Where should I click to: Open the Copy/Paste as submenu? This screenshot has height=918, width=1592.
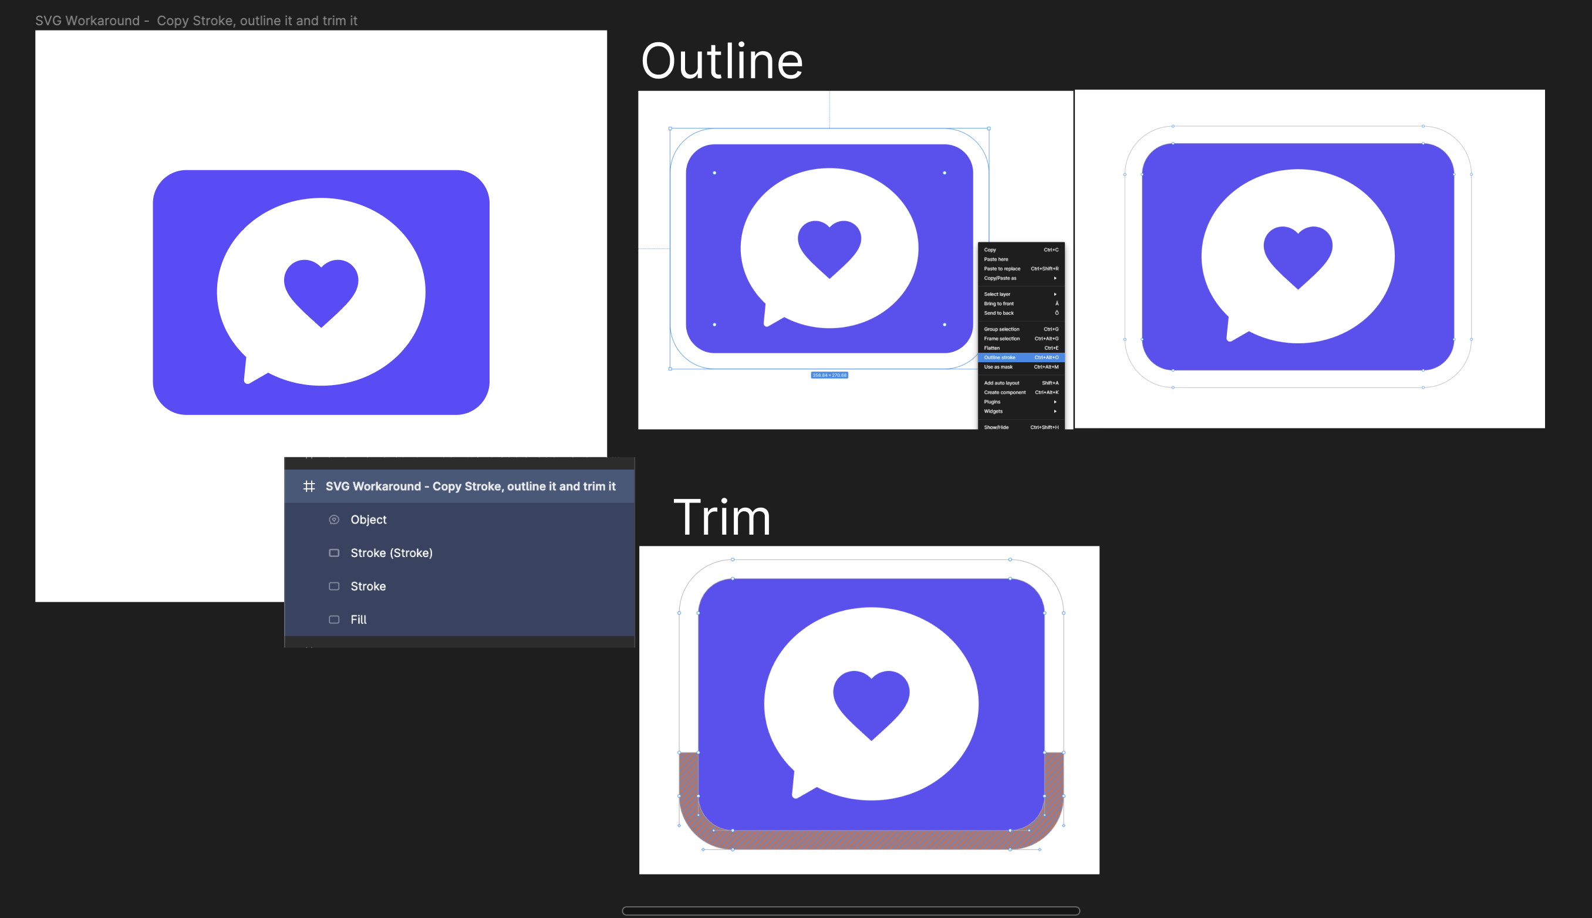tap(1021, 278)
